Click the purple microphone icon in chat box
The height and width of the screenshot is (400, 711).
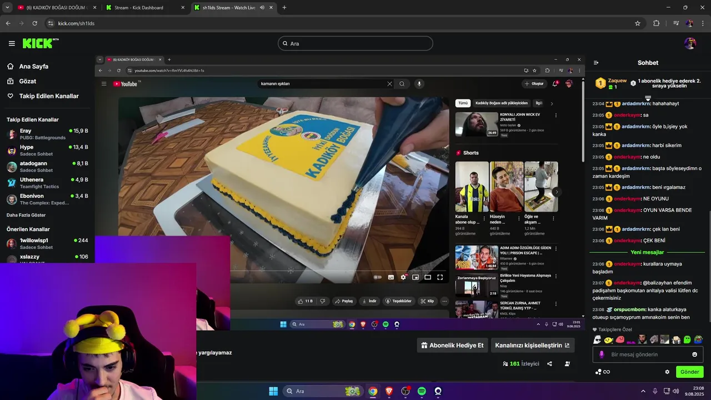[x=602, y=354]
